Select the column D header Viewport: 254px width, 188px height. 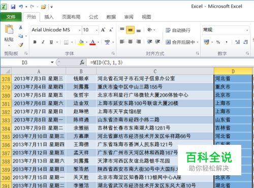pyautogui.click(x=233, y=71)
